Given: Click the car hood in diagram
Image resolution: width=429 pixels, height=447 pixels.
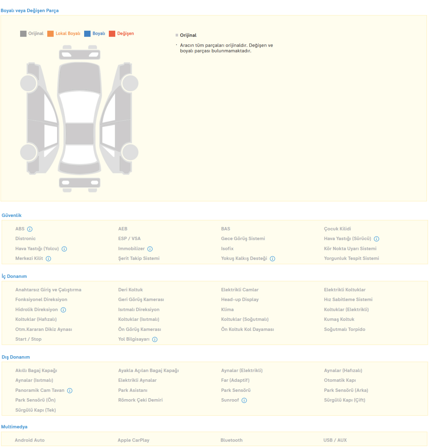Looking at the screenshot, I should [80, 78].
